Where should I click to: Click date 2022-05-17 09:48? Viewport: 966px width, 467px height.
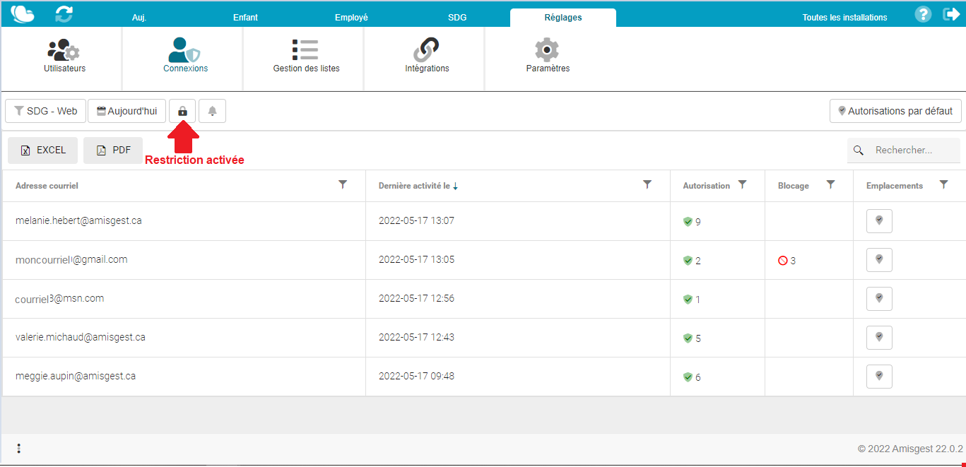(416, 376)
